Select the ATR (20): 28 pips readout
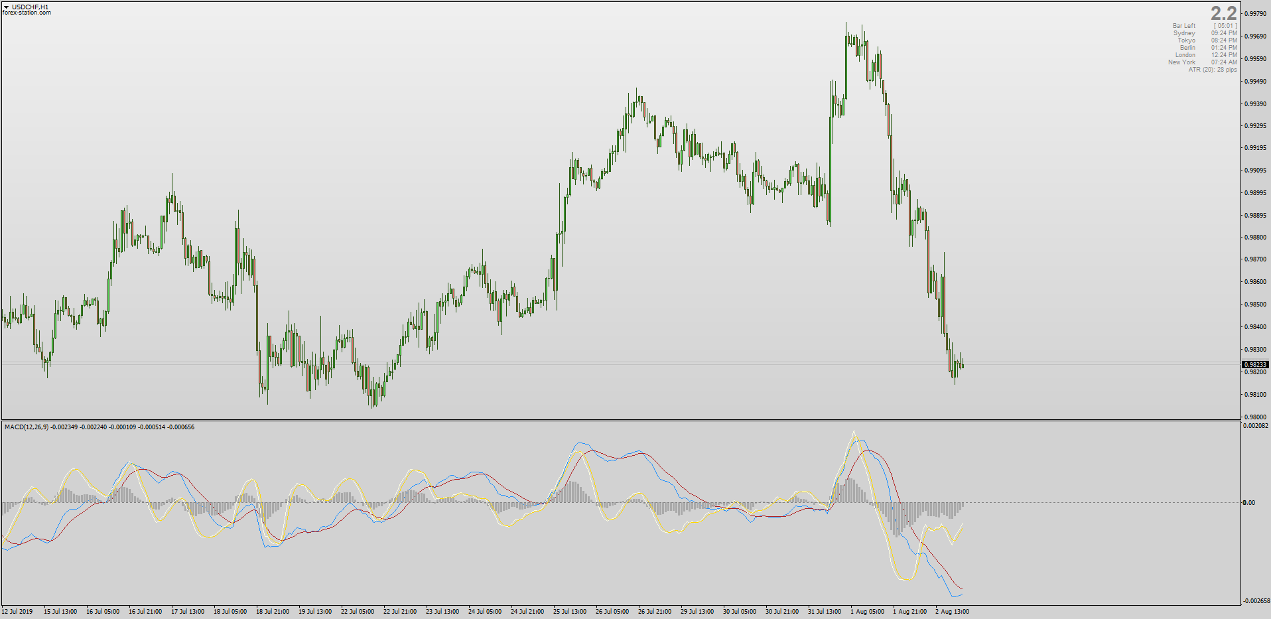Image resolution: width=1271 pixels, height=619 pixels. coord(1213,70)
